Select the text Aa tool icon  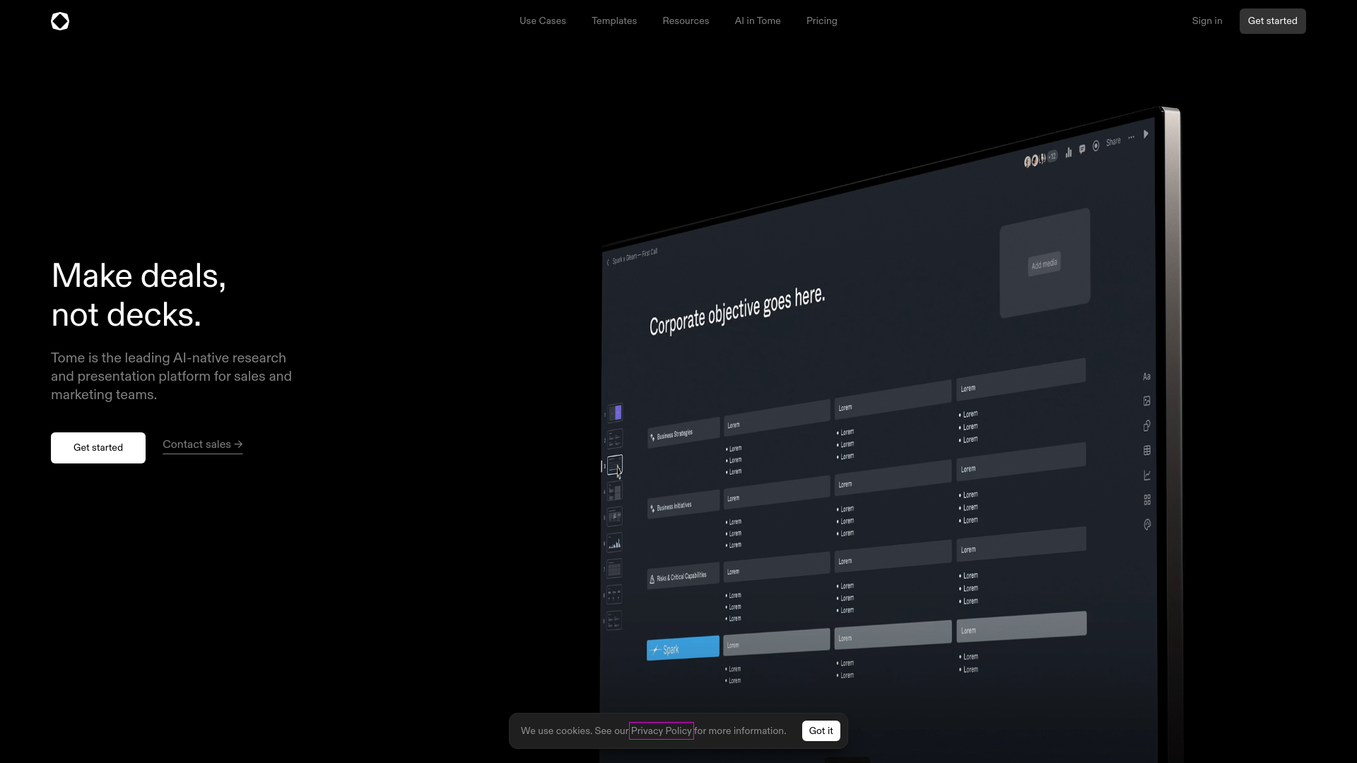click(x=1146, y=377)
